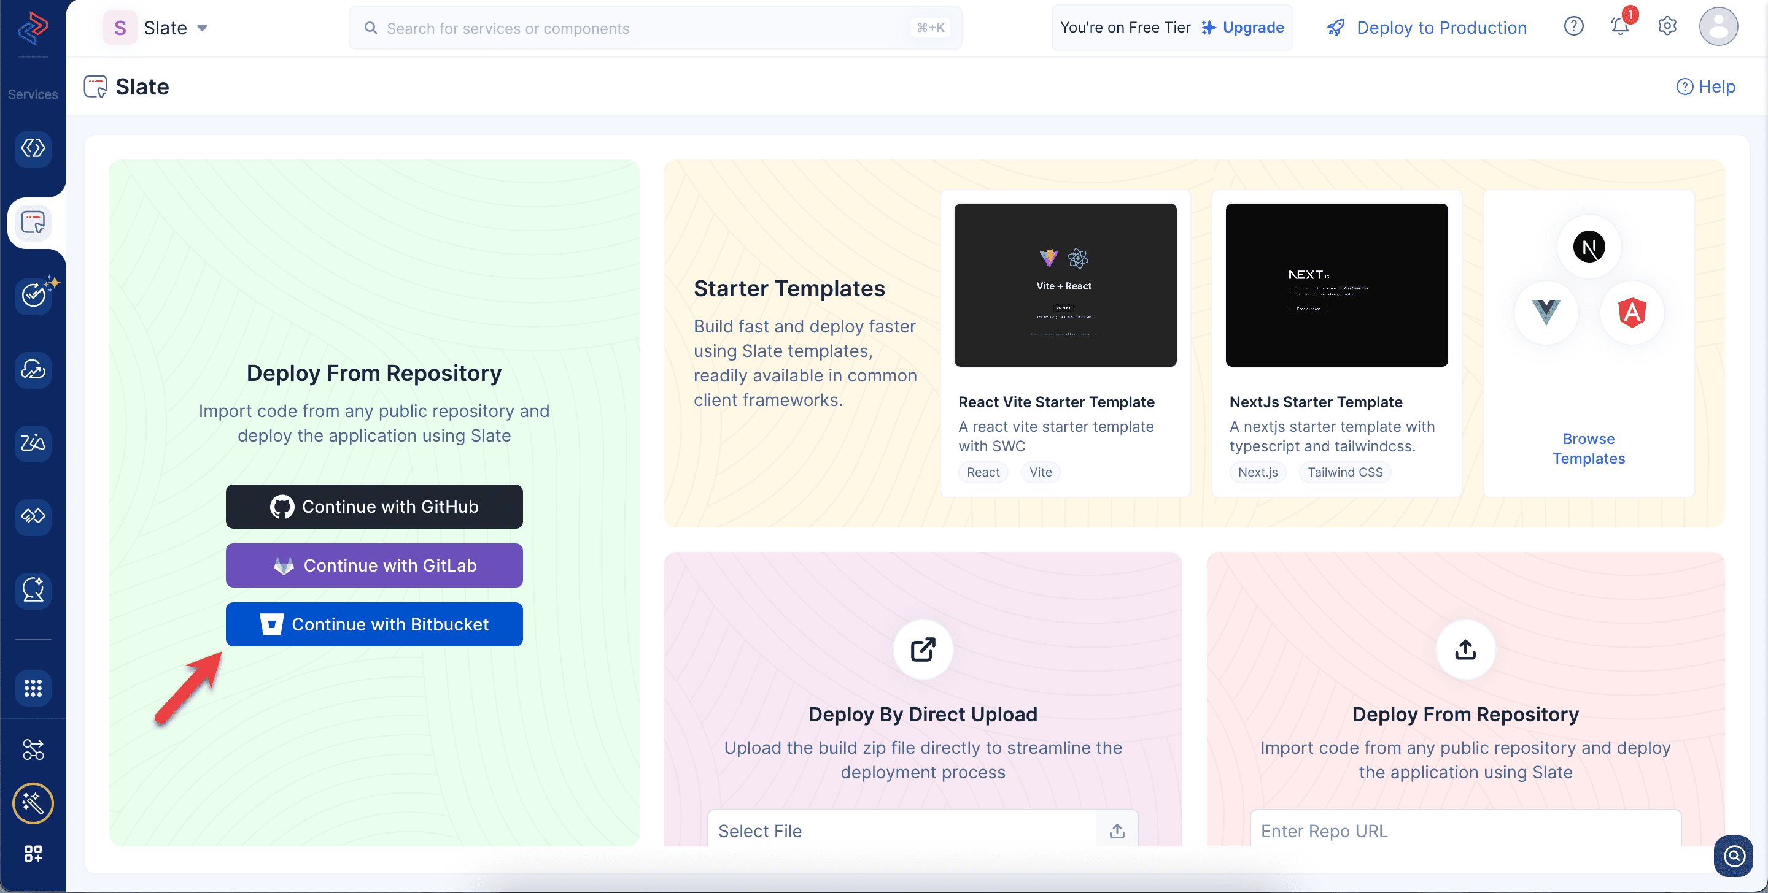Click the upload icon in Select File field
This screenshot has height=893, width=1768.
coord(1117,830)
